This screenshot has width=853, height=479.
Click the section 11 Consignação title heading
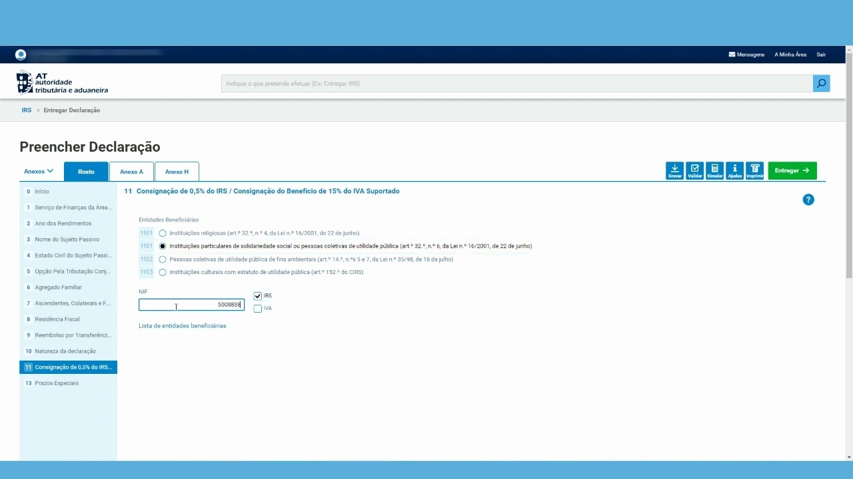point(262,191)
